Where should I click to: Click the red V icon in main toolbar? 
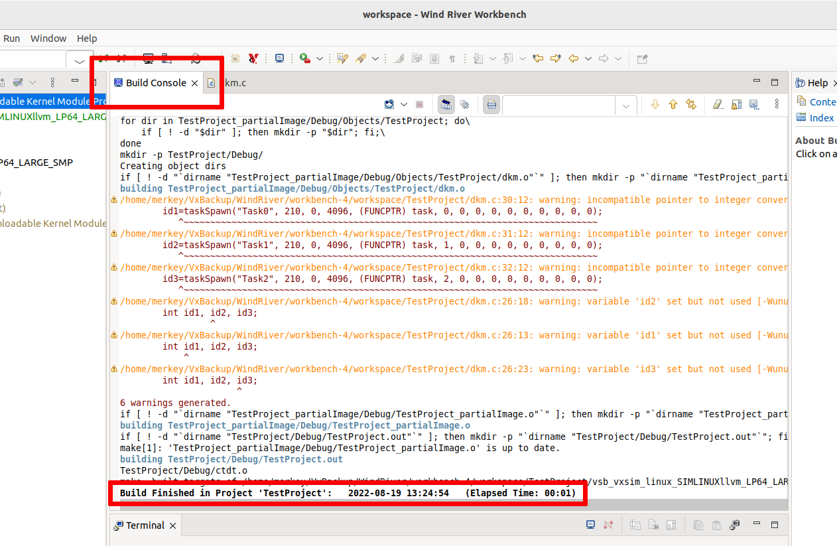(253, 58)
